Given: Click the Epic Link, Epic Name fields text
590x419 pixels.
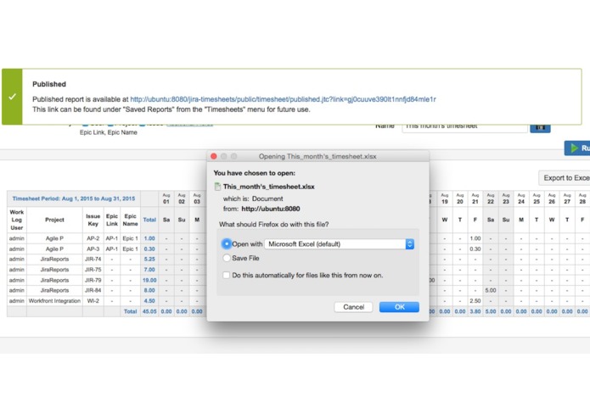Looking at the screenshot, I should tap(109, 132).
